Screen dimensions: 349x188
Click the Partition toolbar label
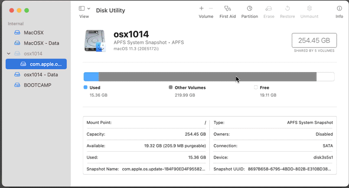(x=250, y=16)
